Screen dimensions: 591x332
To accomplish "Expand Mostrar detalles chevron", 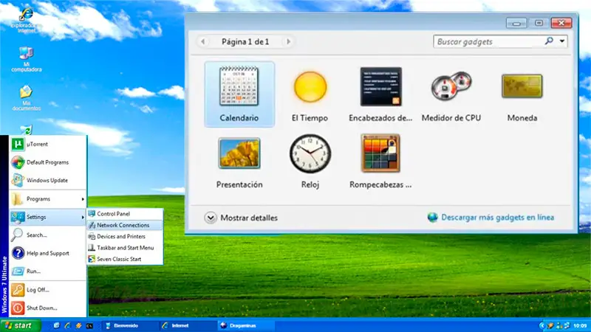I will click(211, 218).
